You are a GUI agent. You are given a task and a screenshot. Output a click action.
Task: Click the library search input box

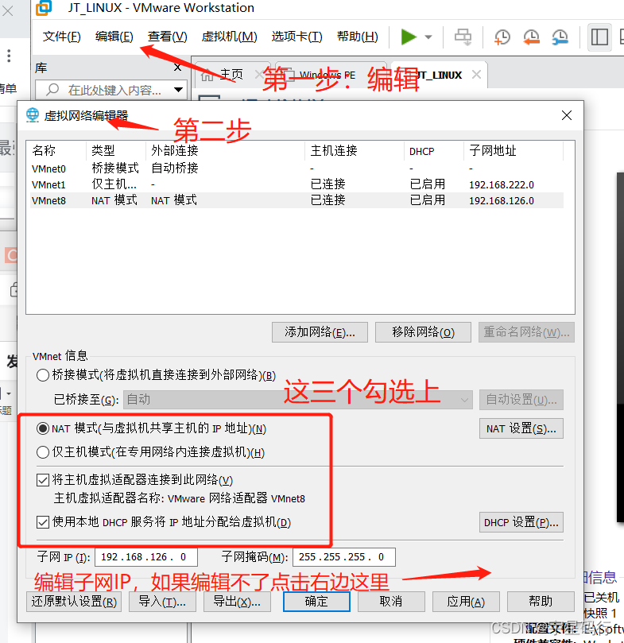[x=110, y=89]
